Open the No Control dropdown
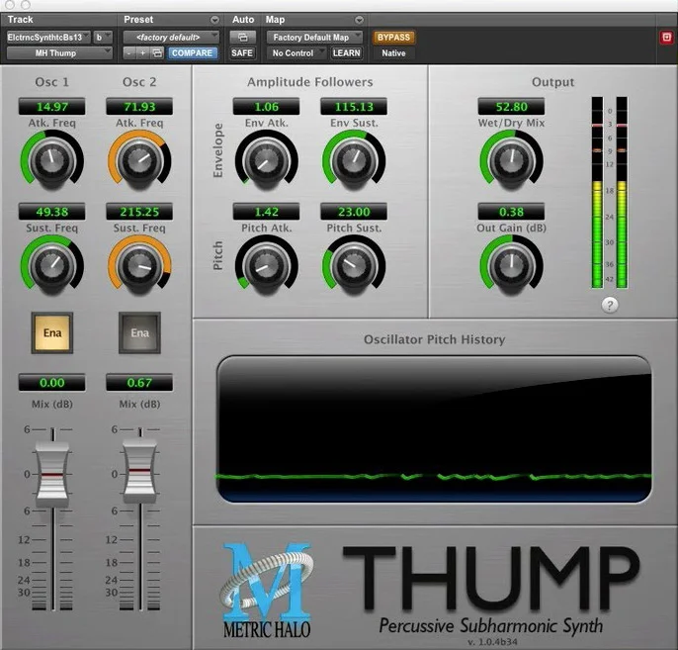This screenshot has width=678, height=650. 297,53
